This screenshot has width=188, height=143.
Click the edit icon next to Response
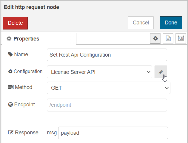click(x=11, y=133)
